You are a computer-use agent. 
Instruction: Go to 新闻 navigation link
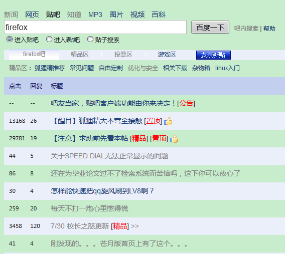11,15
